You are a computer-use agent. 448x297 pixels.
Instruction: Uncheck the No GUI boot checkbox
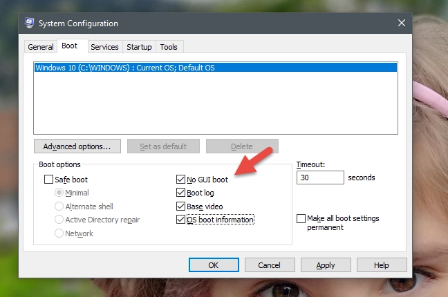pos(180,180)
